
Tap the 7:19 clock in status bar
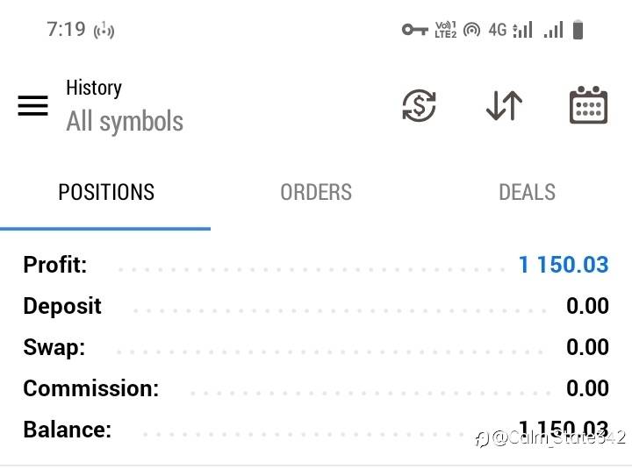(66, 29)
